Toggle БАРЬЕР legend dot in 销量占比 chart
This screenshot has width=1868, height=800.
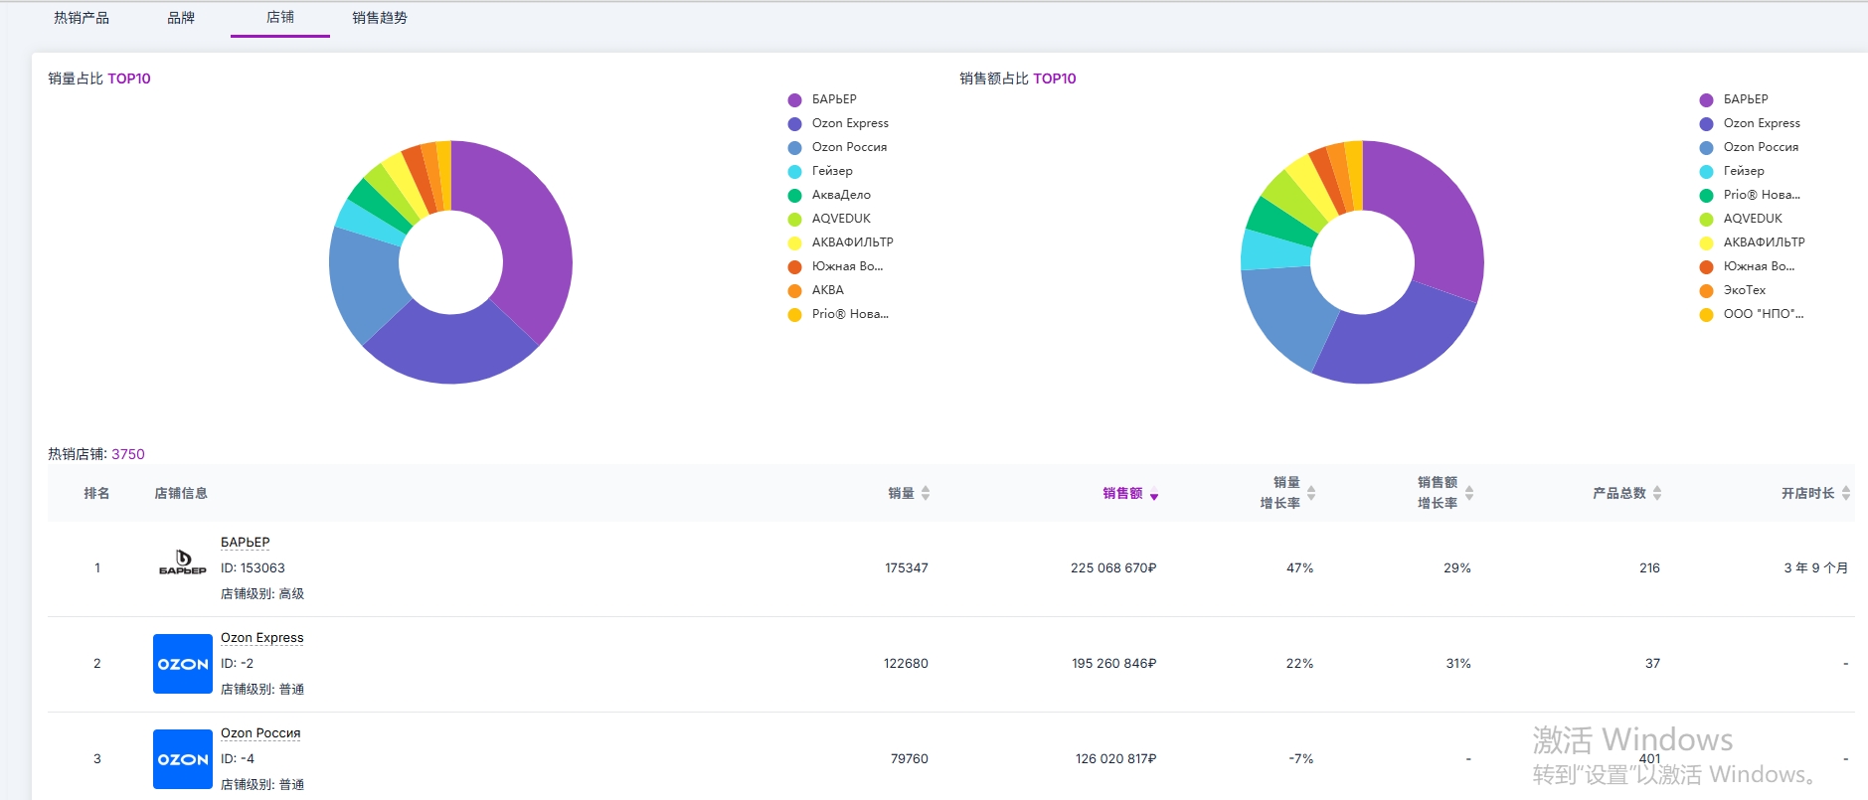point(794,100)
